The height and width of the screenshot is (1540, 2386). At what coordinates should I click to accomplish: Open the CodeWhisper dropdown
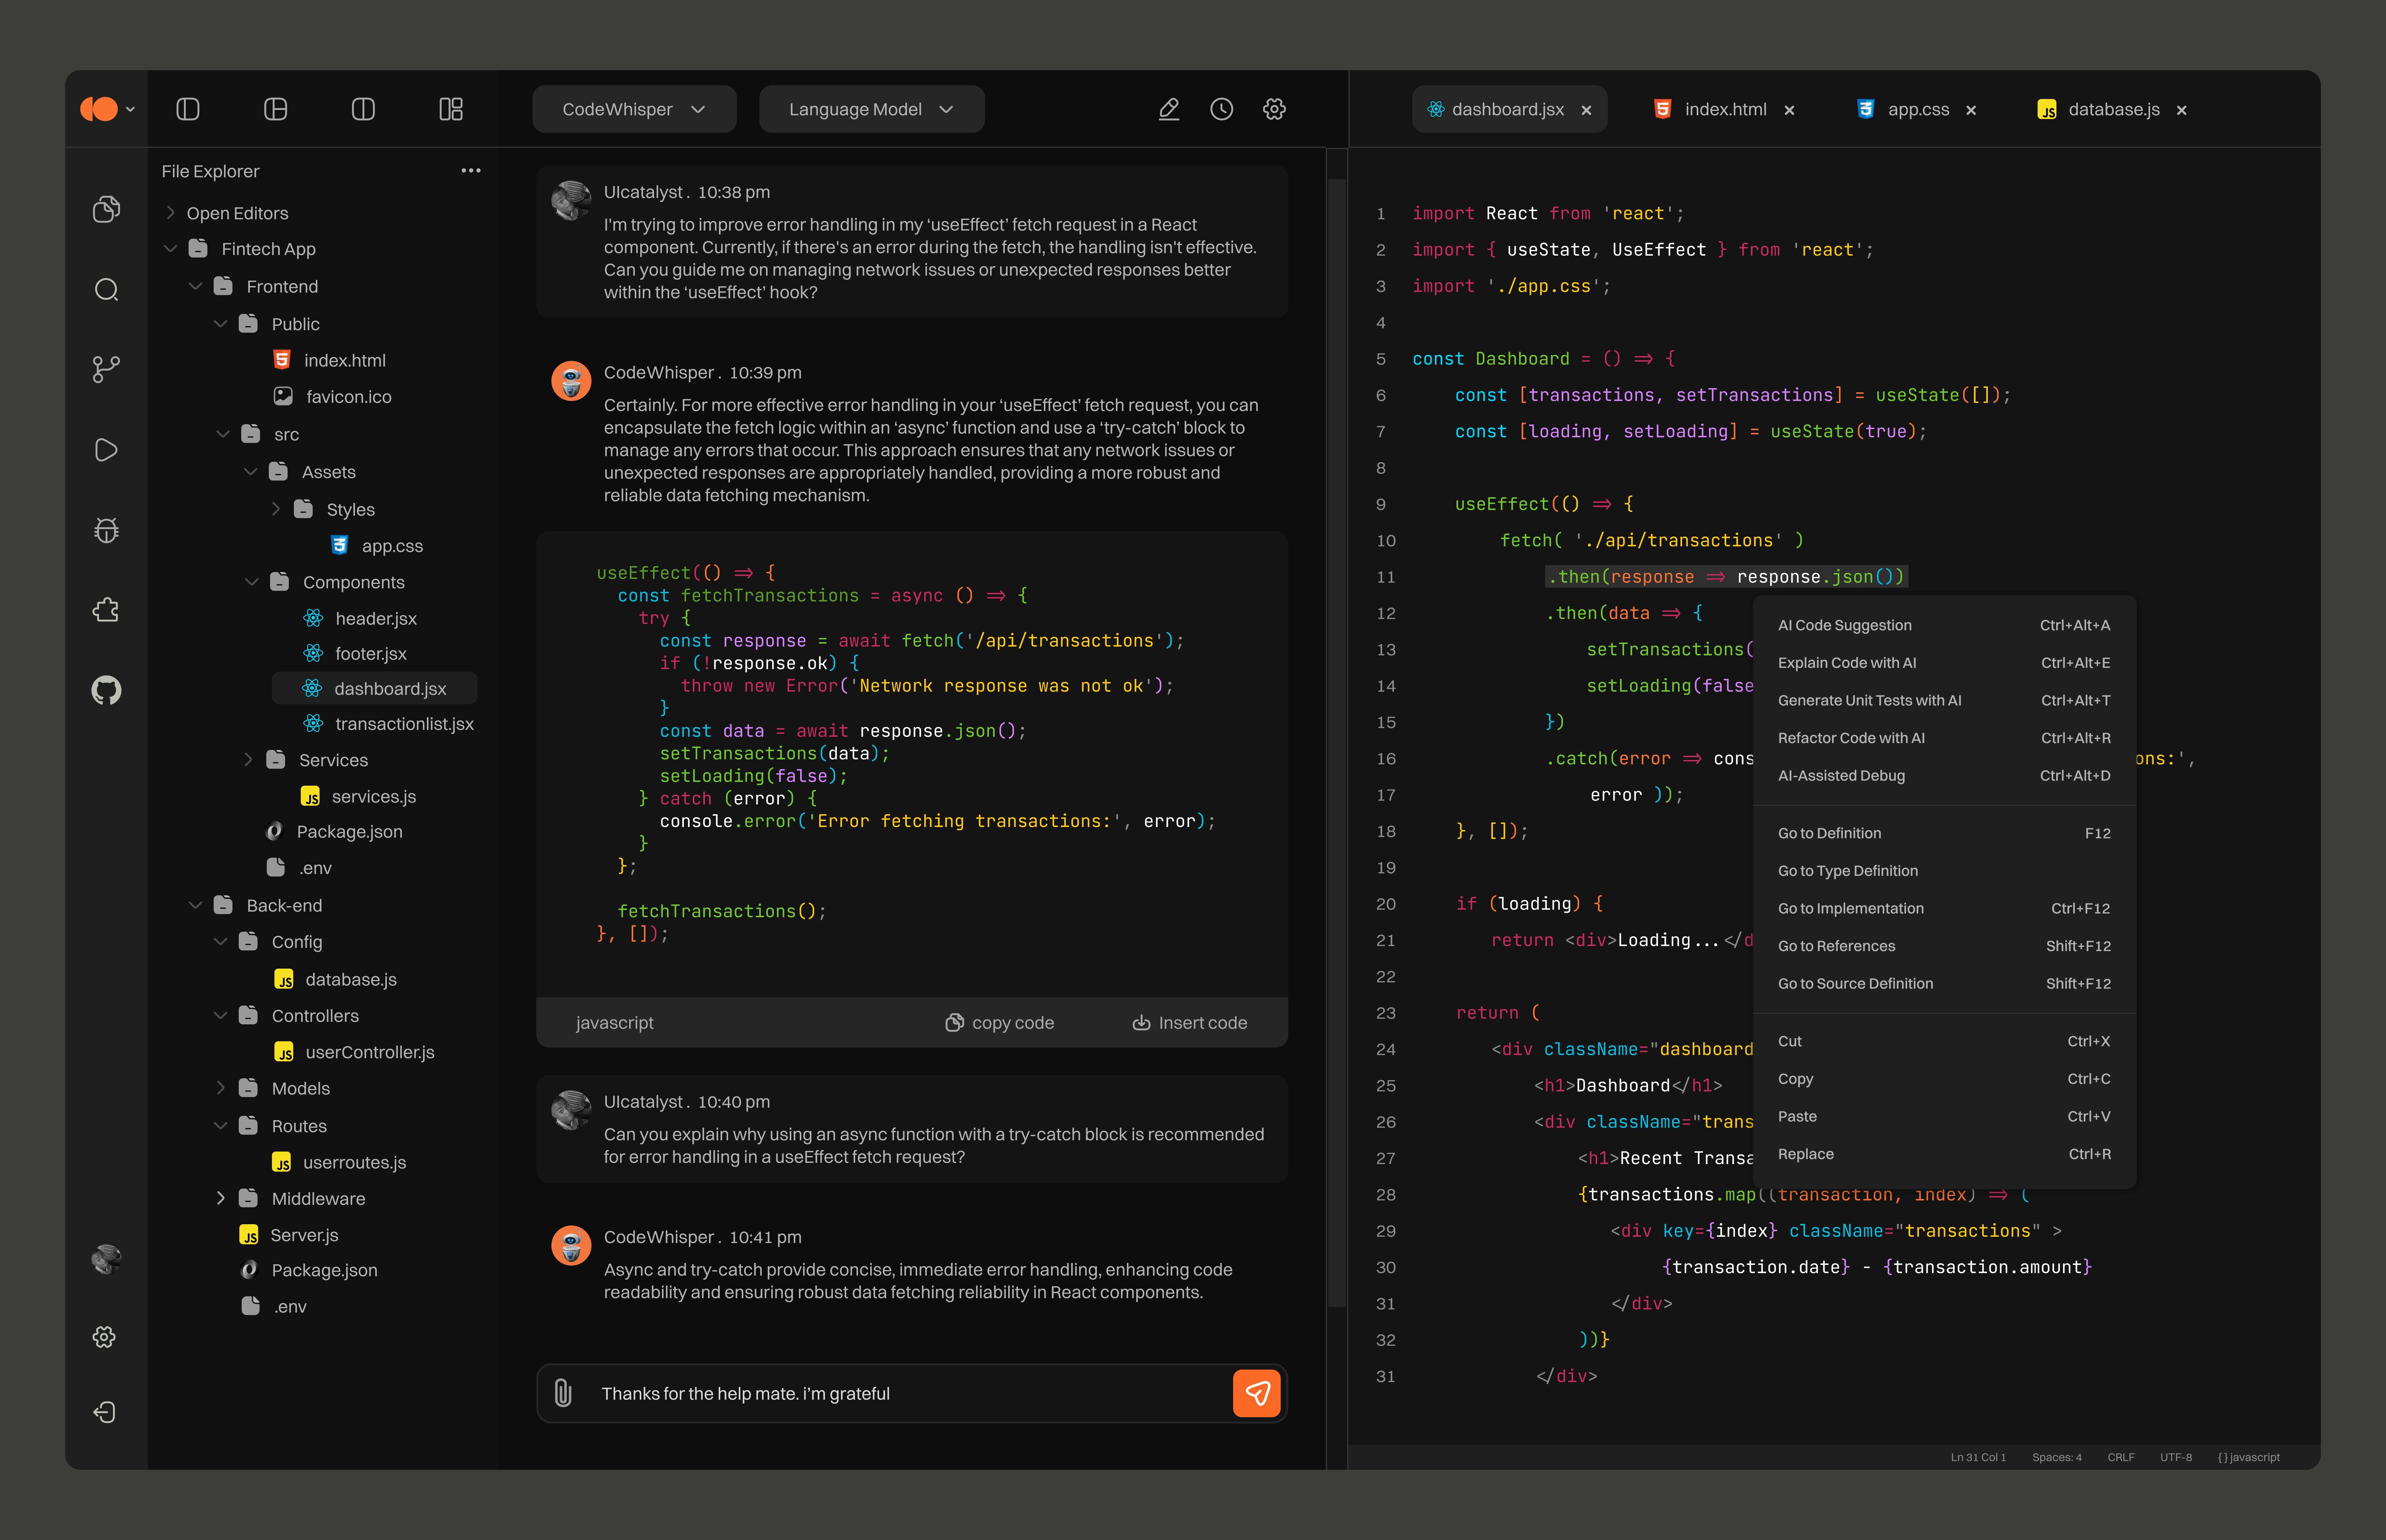pos(634,109)
